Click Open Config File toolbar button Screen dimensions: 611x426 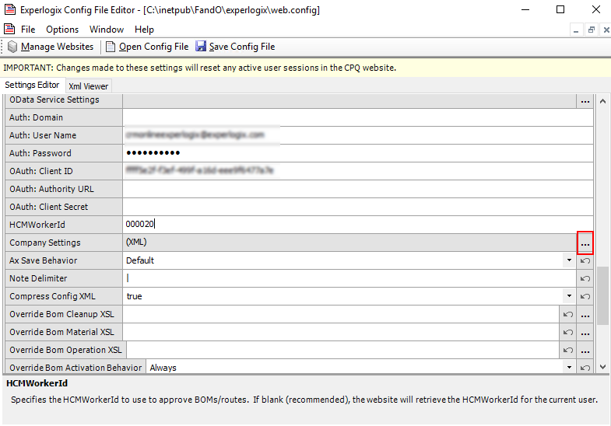[147, 47]
